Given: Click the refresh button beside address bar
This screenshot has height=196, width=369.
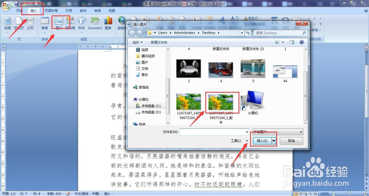Looking at the screenshot, I should [248, 33].
